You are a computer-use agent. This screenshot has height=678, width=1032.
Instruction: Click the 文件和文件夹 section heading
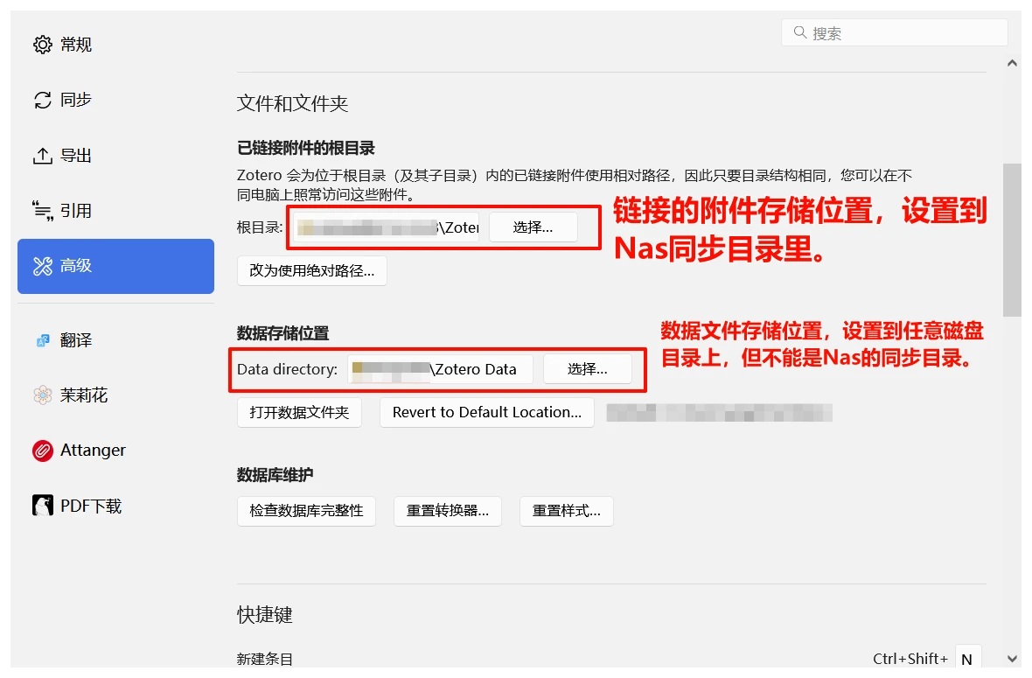coord(292,103)
